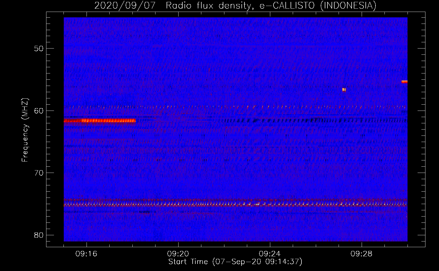Click the plot title 'Radio flux density, e-CALLISTO (INDONESIA)'
439x271 pixels.
click(271, 6)
